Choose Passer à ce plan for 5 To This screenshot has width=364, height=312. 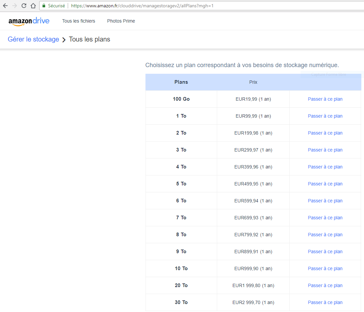coord(325,184)
